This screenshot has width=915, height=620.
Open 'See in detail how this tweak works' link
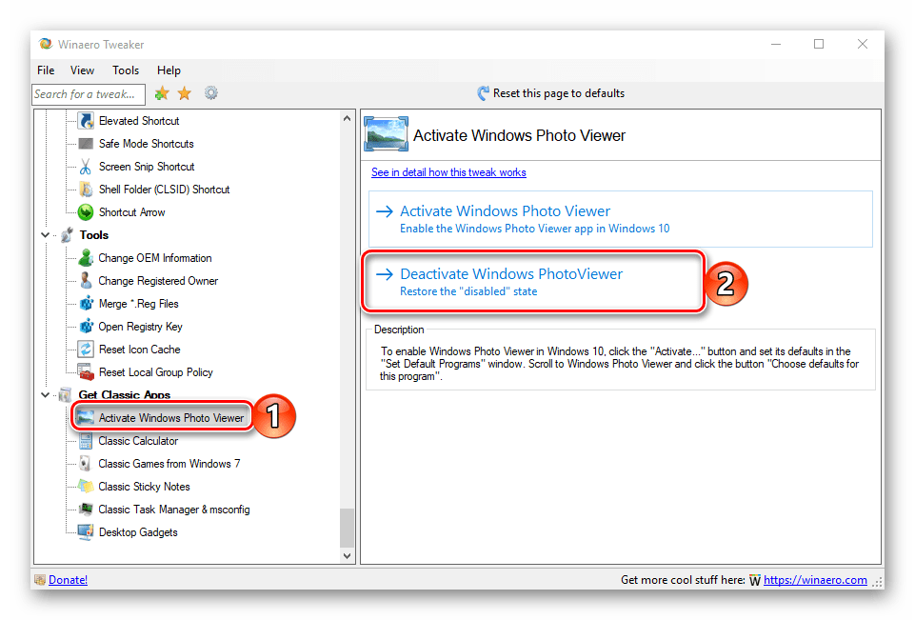448,172
